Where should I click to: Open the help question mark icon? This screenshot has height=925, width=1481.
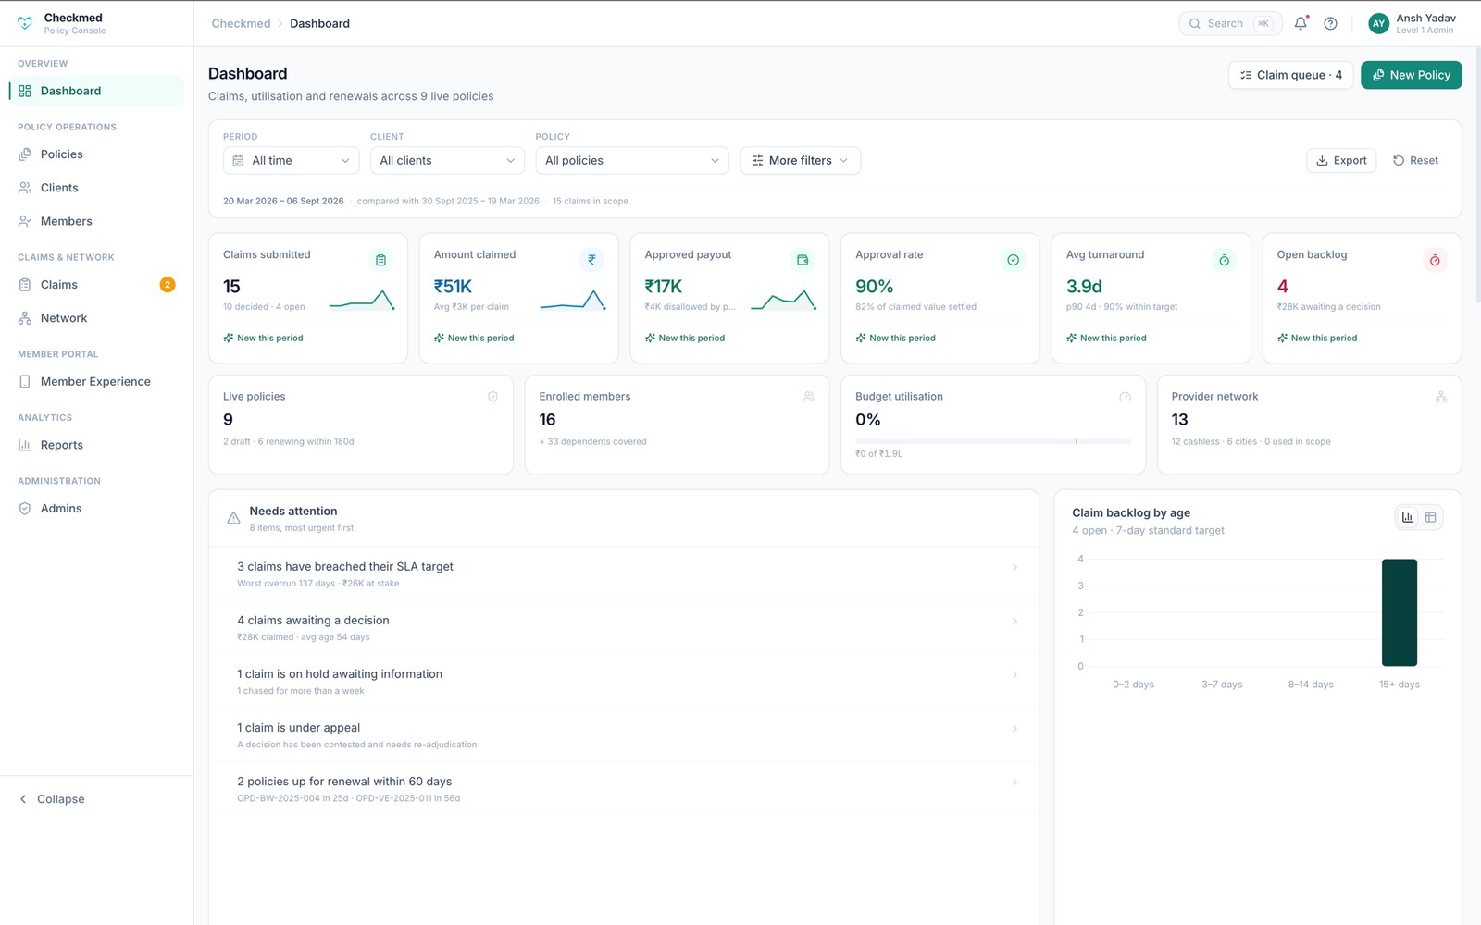(x=1330, y=23)
